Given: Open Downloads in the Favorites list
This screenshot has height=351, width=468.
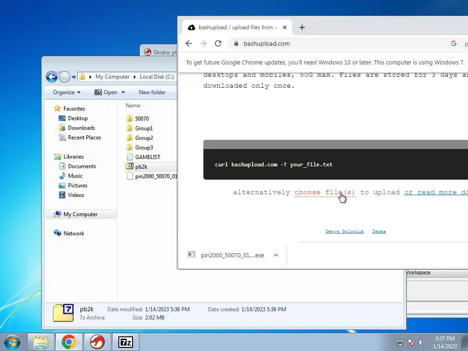Looking at the screenshot, I should 81,128.
